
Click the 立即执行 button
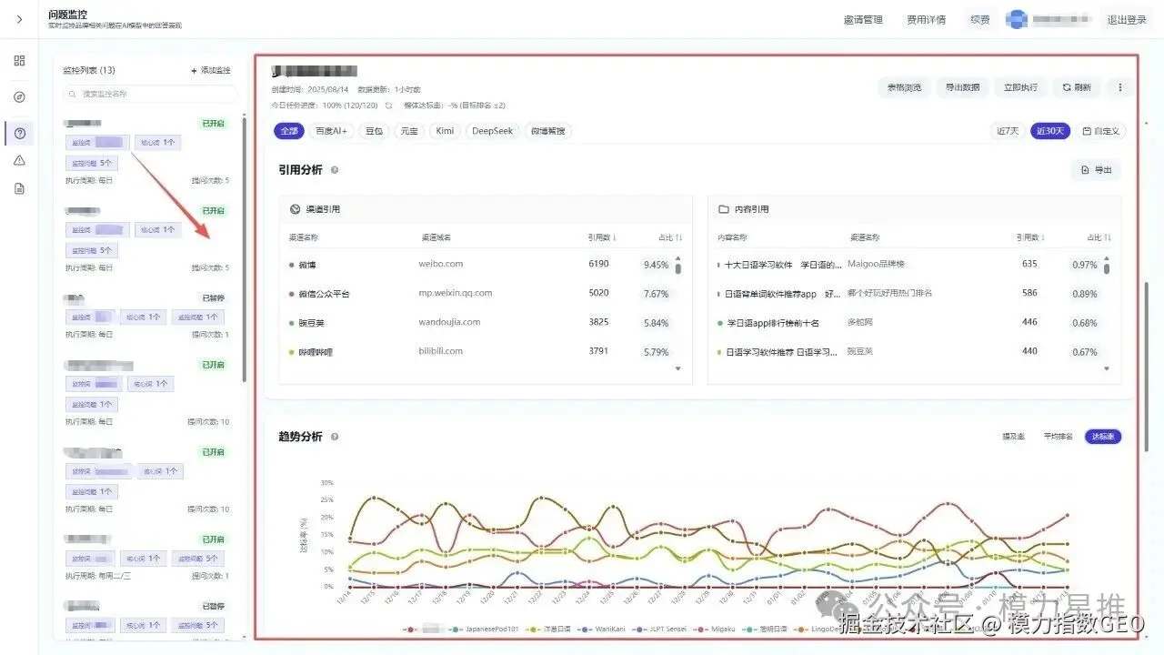[x=1019, y=87]
